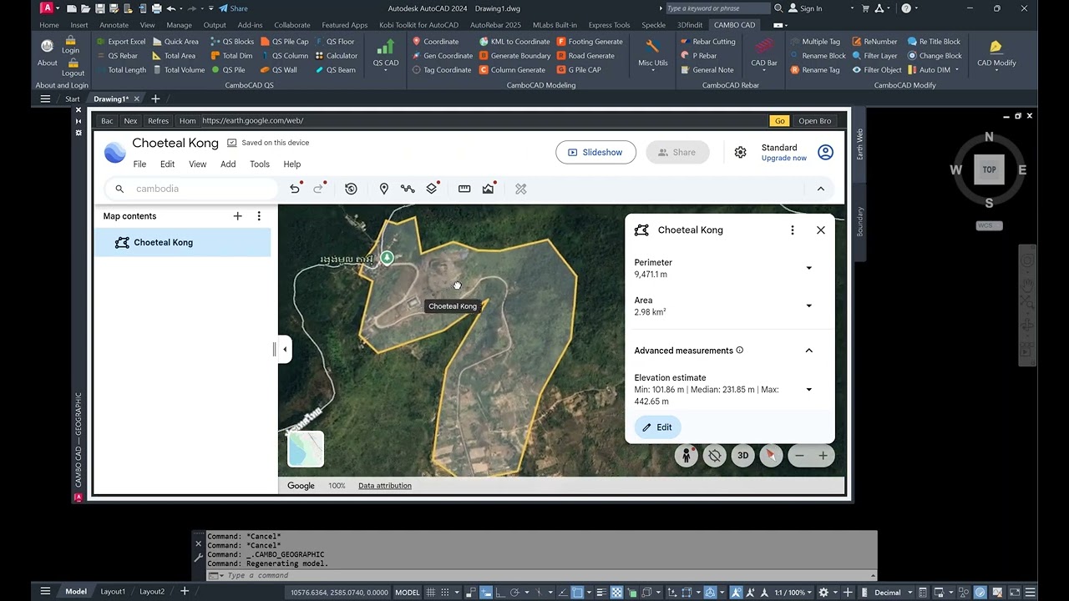Collapse the Google Earth toolbar chevron
Image resolution: width=1069 pixels, height=601 pixels.
(x=821, y=189)
